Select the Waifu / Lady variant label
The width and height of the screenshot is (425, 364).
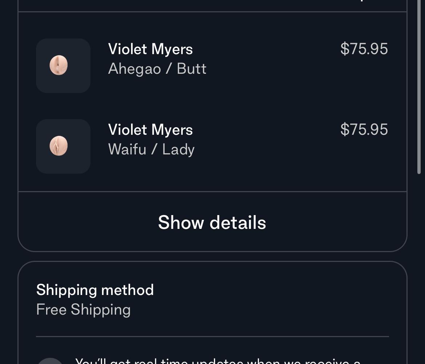tap(151, 149)
